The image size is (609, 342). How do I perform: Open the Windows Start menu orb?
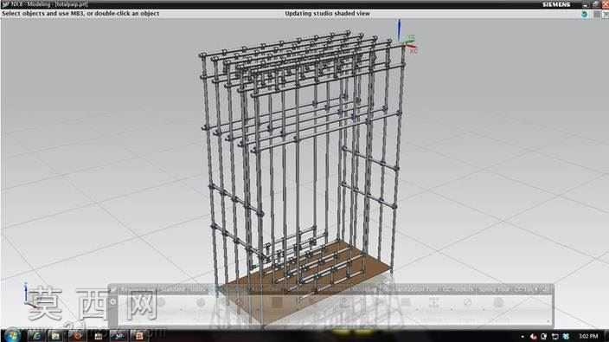pos(12,336)
